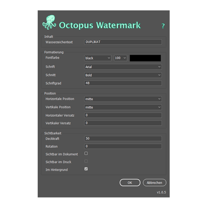
Task: Open the Fontfarbe black color dropdown
Action: (x=98, y=58)
